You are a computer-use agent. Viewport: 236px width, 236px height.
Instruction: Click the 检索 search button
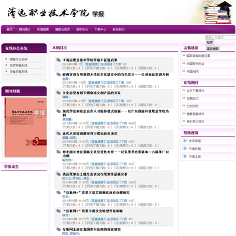pos(210,43)
